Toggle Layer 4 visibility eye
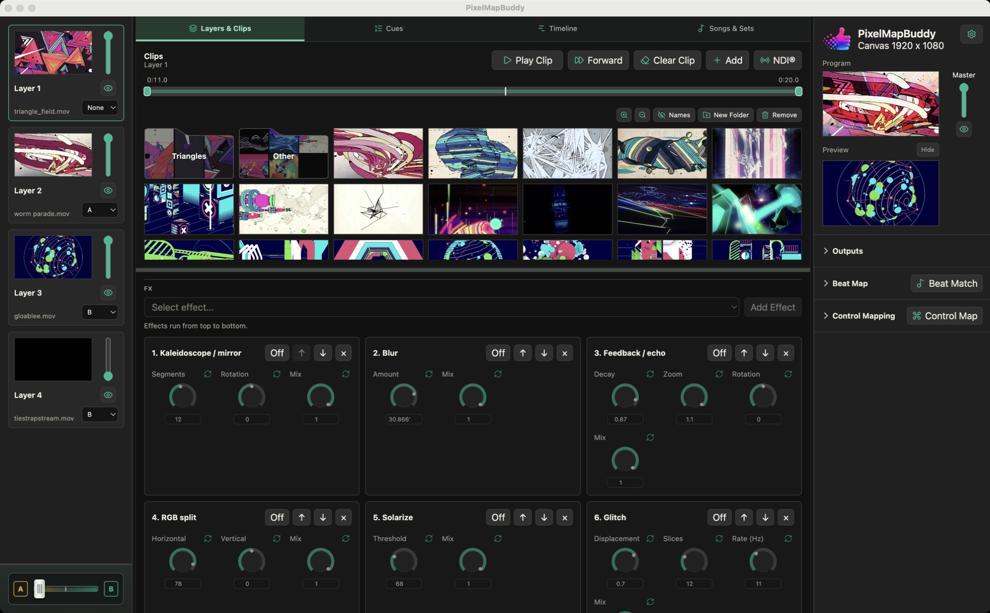The image size is (990, 613). (x=108, y=395)
